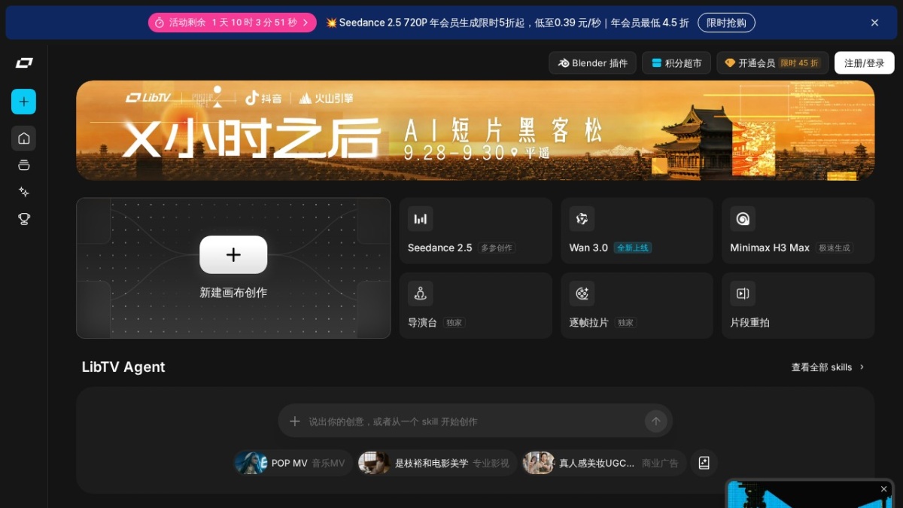Screen dimensions: 903x508
Task: Open the X小时之后 hackathon banner
Action: (475, 130)
